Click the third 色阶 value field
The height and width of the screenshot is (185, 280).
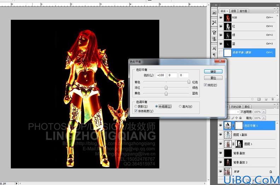click(184, 75)
